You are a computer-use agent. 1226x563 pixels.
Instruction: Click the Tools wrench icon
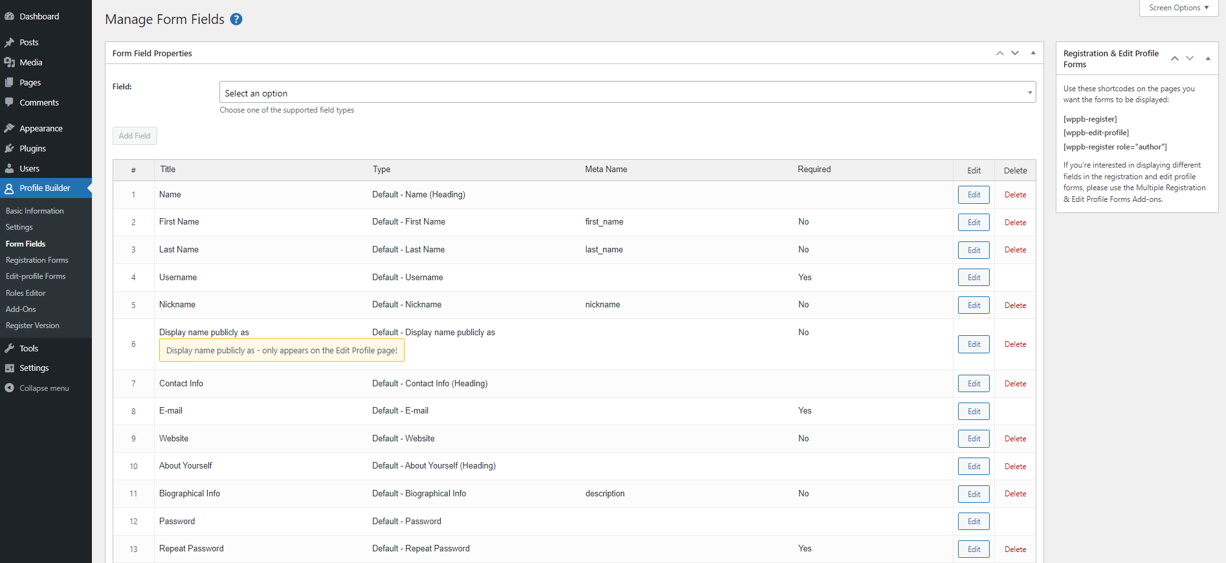click(x=9, y=348)
